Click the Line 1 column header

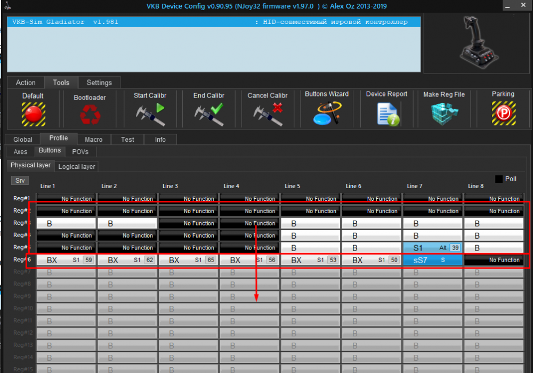[x=47, y=186]
